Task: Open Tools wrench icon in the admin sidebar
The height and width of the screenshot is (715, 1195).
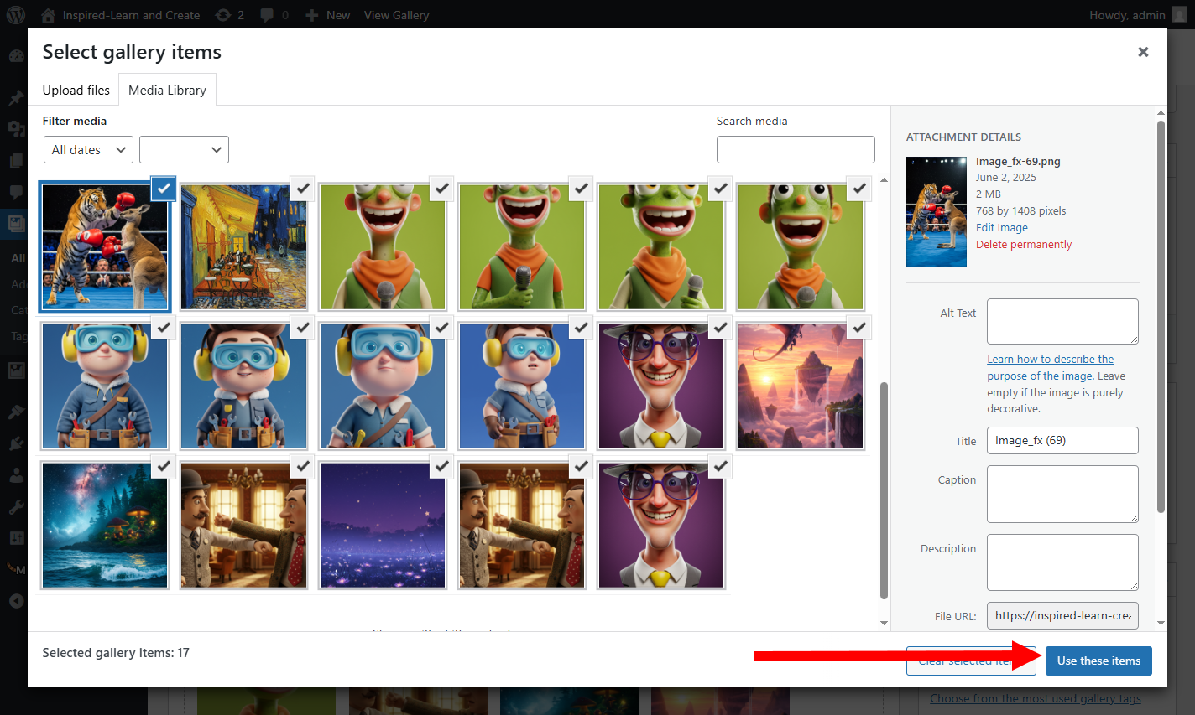Action: (x=16, y=507)
